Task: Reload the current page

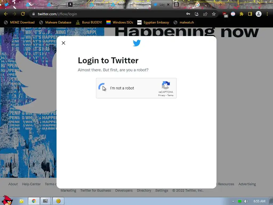Action: (x=23, y=14)
